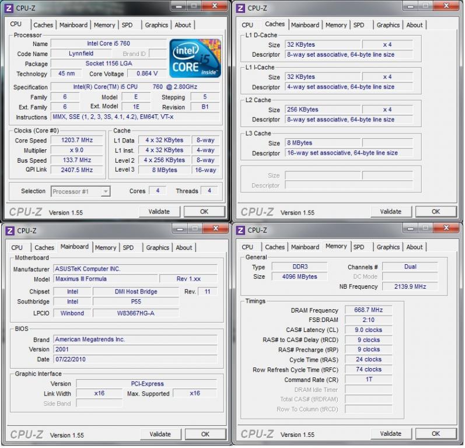Click the Command Rate value 1T
The image size is (465, 448).
click(368, 380)
